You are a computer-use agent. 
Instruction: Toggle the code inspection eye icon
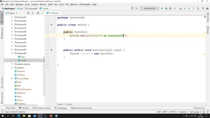click(205, 17)
